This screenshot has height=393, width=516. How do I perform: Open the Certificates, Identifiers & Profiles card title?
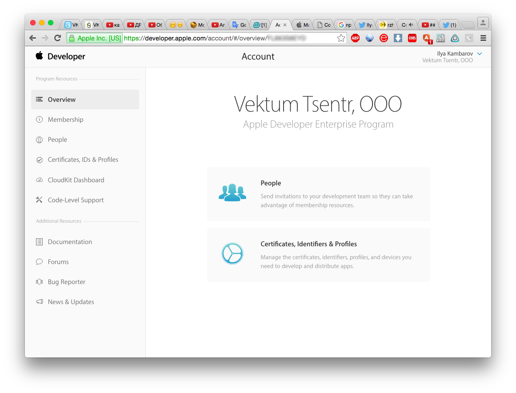coord(309,244)
